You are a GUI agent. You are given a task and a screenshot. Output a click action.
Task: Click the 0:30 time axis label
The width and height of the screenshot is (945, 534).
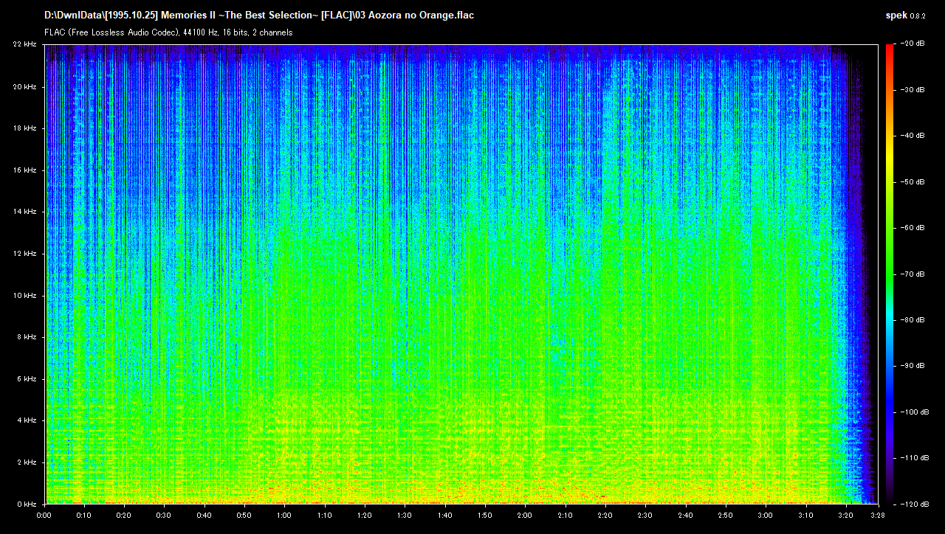pyautogui.click(x=165, y=516)
